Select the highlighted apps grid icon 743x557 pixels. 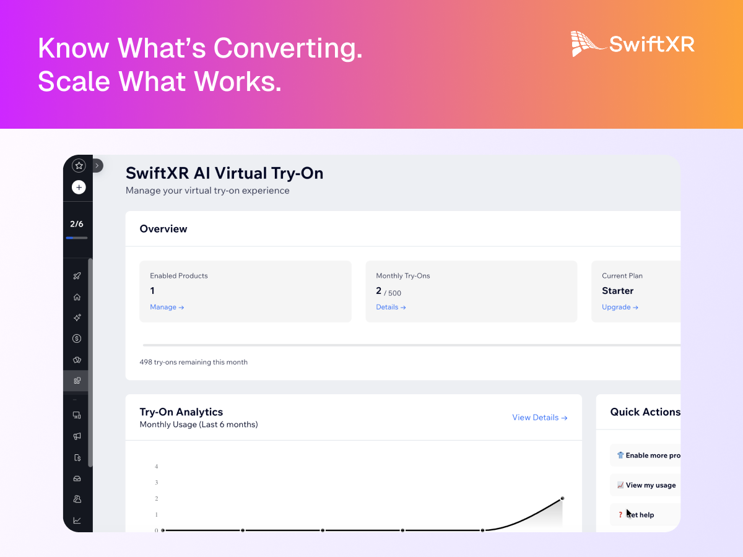77,381
